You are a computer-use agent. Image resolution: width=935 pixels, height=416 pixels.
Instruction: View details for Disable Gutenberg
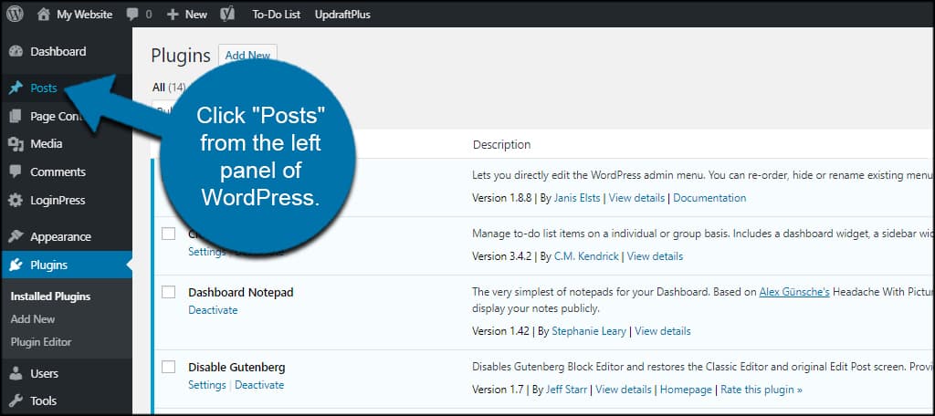pyautogui.click(x=623, y=390)
